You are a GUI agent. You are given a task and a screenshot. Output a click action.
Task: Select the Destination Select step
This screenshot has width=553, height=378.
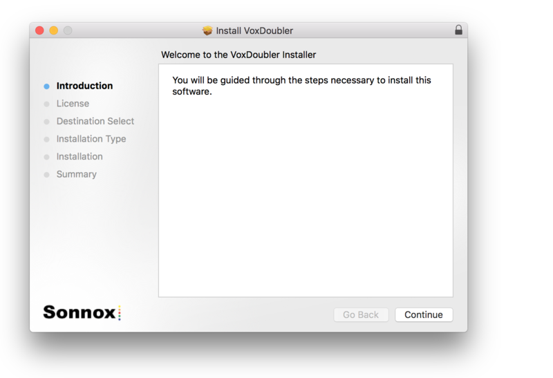click(x=95, y=121)
